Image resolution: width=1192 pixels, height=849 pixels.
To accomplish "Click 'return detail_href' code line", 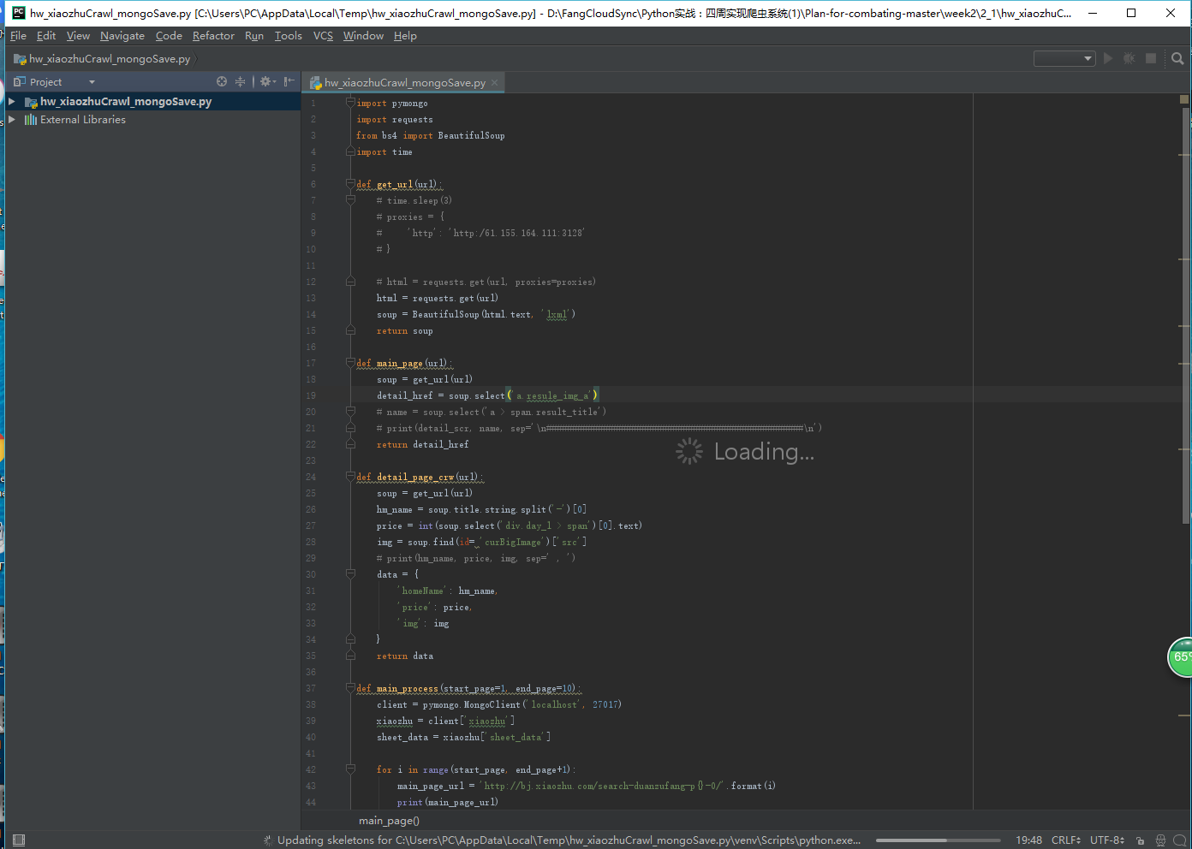I will coord(423,445).
